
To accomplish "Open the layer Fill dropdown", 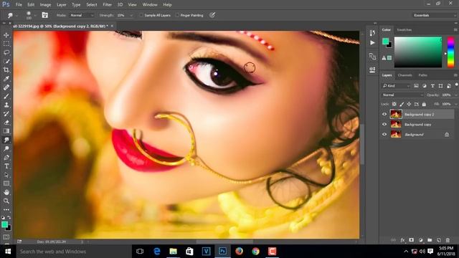I will tap(455, 104).
